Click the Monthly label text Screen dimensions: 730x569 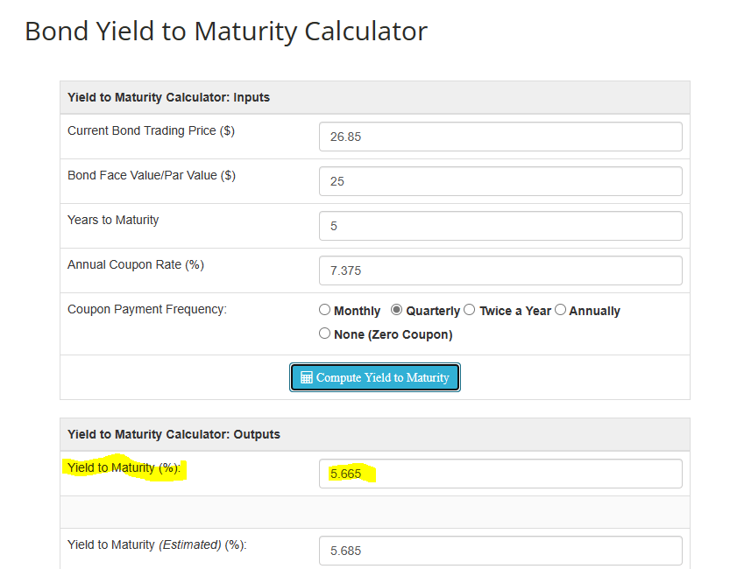coord(357,311)
